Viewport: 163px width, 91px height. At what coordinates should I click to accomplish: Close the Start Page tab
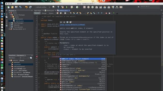[43, 11]
